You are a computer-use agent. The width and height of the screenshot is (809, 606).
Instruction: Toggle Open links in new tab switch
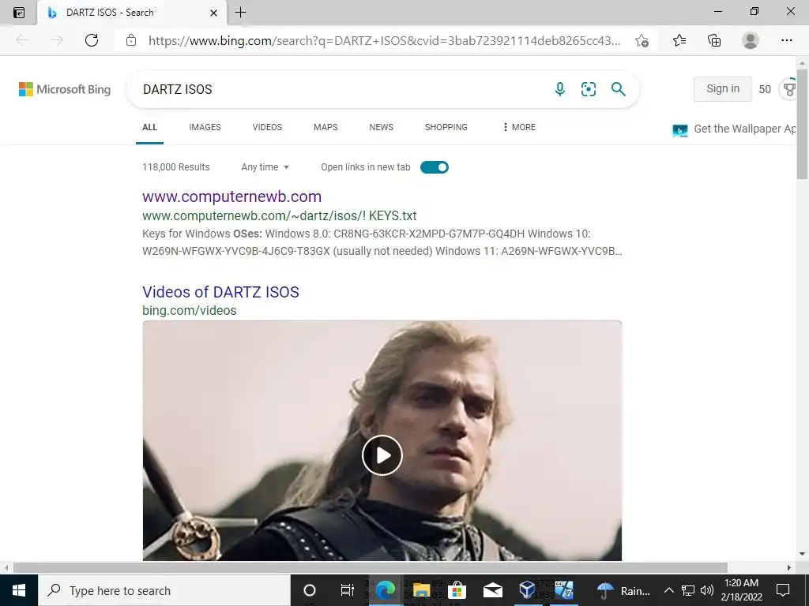pos(435,167)
